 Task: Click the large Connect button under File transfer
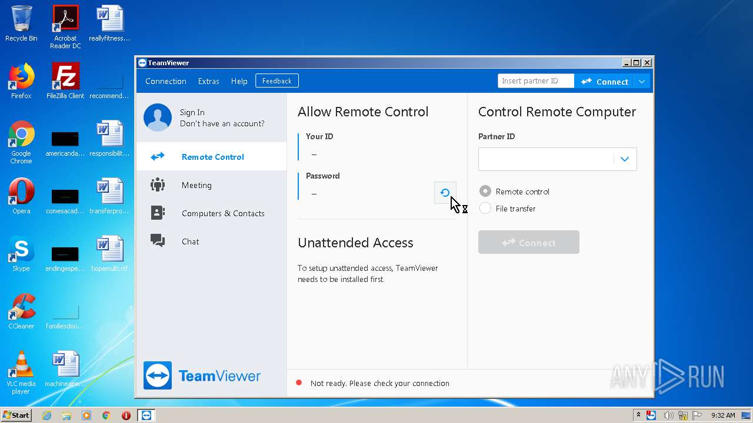[529, 242]
